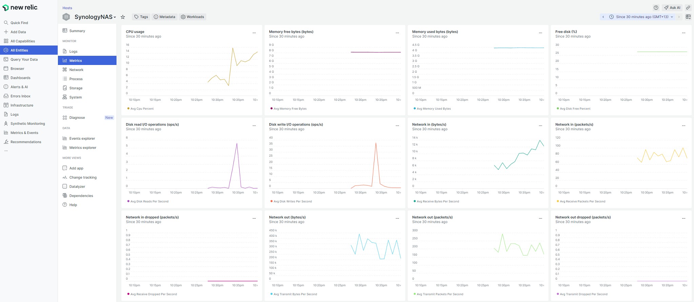The image size is (694, 302).
Task: Open Quick Find search
Action: coord(19,23)
